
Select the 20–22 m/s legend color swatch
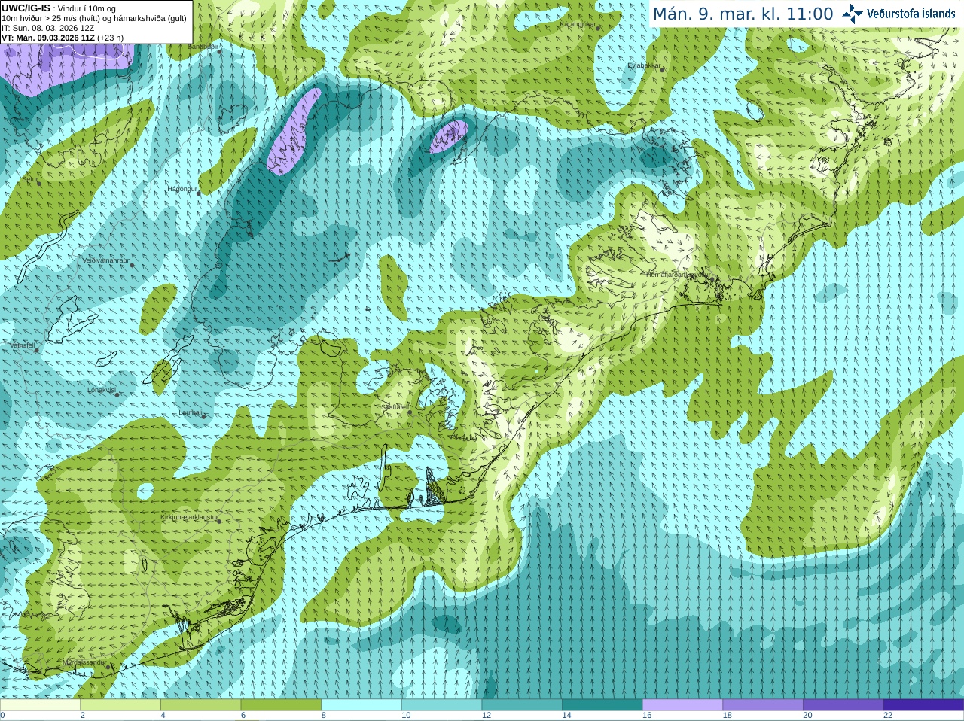click(843, 705)
